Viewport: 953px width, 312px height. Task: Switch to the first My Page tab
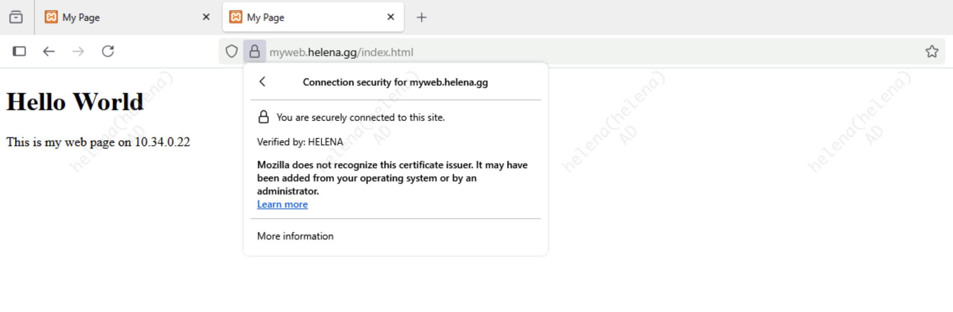[x=119, y=17]
